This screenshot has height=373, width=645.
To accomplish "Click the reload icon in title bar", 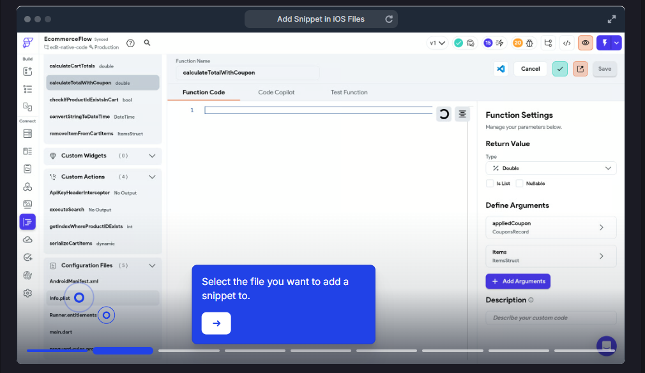I will 389,19.
